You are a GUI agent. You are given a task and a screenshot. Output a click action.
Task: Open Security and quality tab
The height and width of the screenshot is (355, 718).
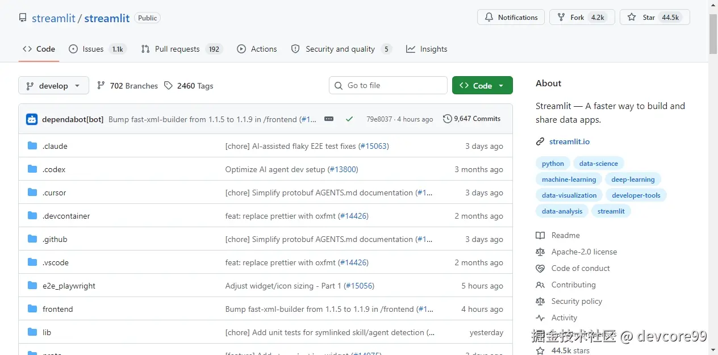coord(341,49)
